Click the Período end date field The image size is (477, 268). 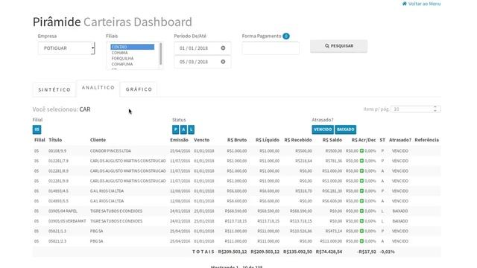pyautogui.click(x=202, y=62)
